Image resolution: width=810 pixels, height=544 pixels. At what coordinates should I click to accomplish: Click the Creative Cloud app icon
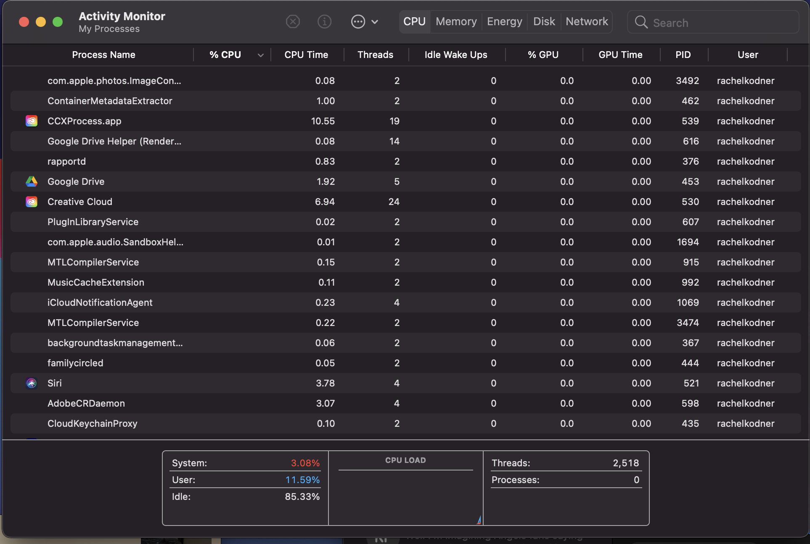coord(32,202)
